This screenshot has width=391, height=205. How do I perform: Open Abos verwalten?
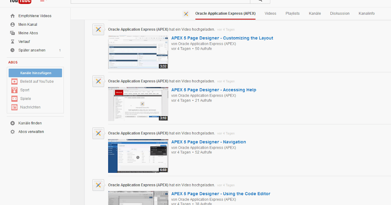coord(31,132)
